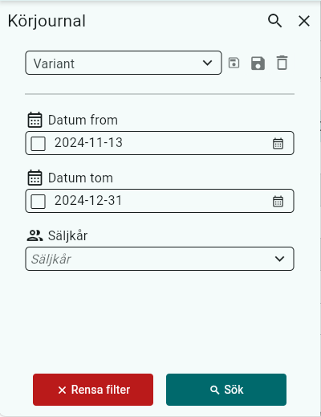Close the Körjournal panel
The image size is (321, 417).
(304, 21)
